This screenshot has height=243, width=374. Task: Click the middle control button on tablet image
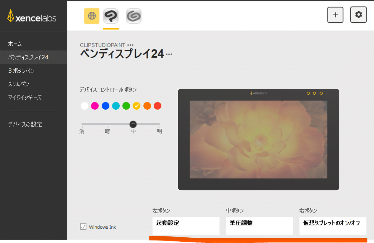[x=314, y=93]
